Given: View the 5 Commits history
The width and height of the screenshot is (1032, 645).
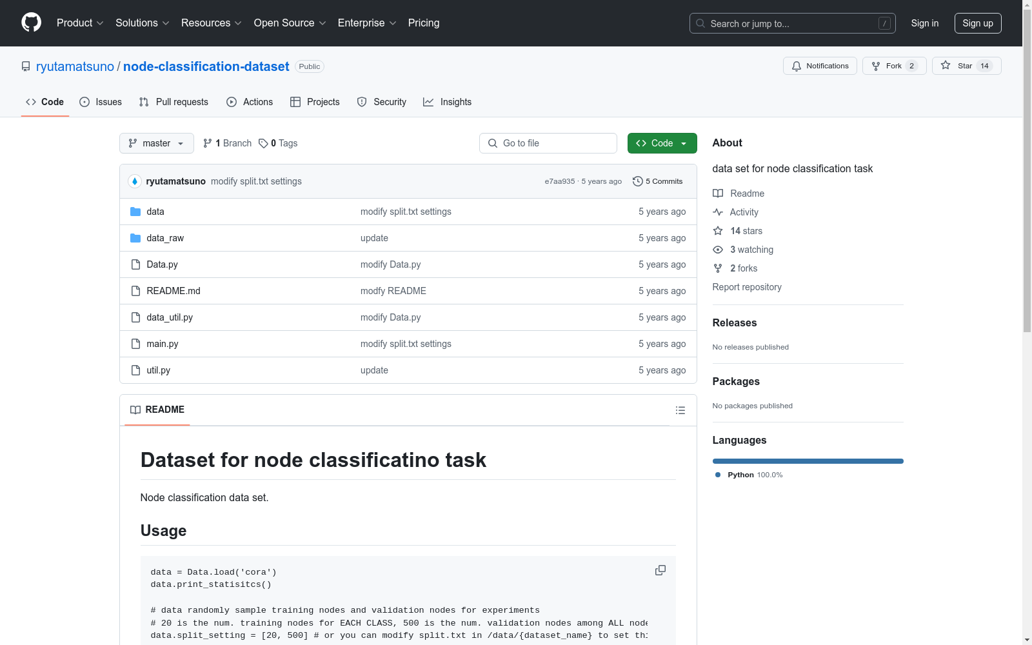Looking at the screenshot, I should (658, 181).
